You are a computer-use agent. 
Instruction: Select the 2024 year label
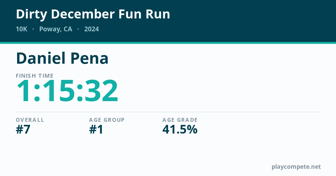click(x=92, y=29)
